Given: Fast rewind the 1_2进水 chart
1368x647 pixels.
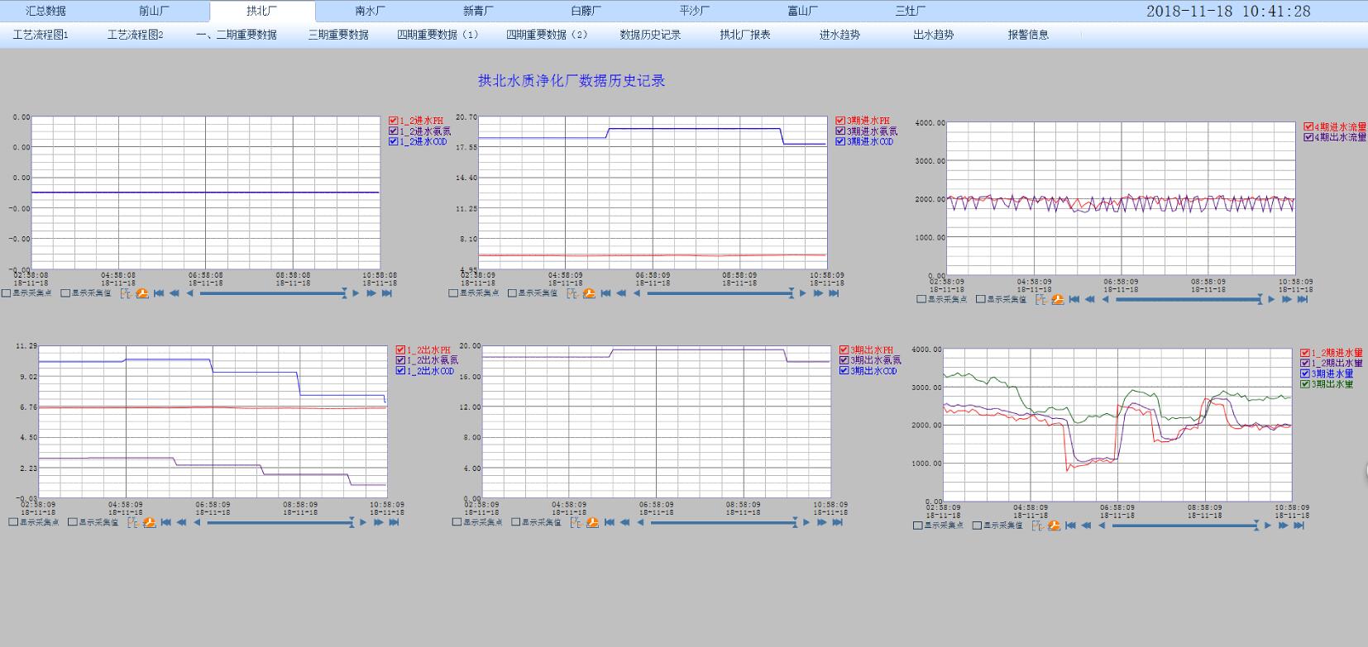Looking at the screenshot, I should [x=175, y=293].
